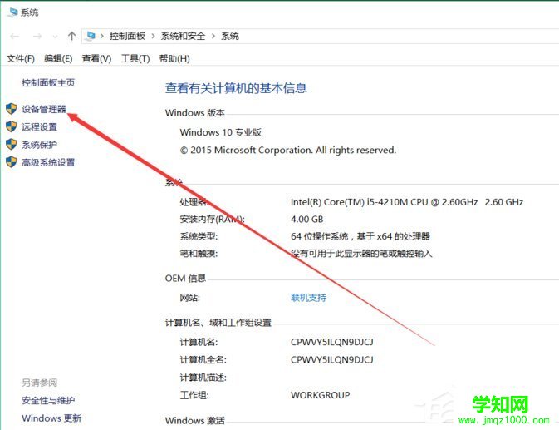Click shield icon beside 远程设置
Screen dimensions: 559x430
point(12,126)
